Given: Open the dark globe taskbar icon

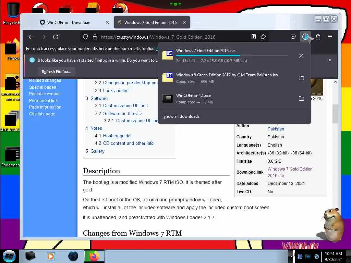Looking at the screenshot, I should [x=73, y=256].
